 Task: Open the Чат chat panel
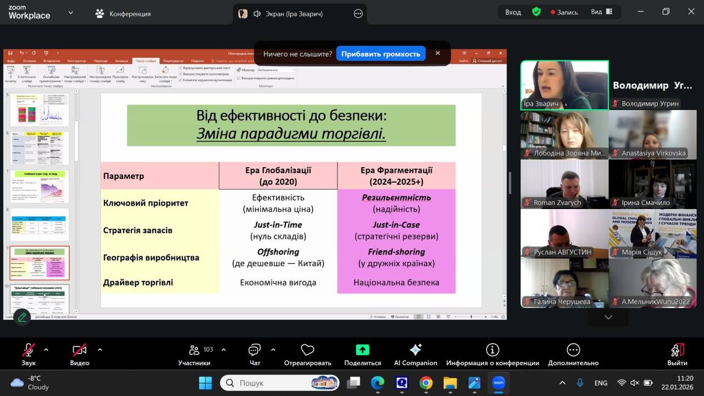(254, 350)
